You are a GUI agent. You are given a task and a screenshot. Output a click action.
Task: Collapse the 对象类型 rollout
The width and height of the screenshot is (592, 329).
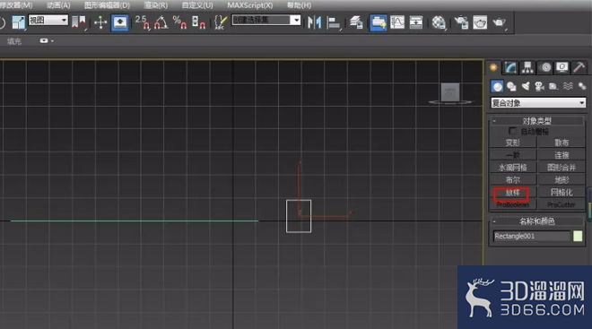tap(537, 121)
